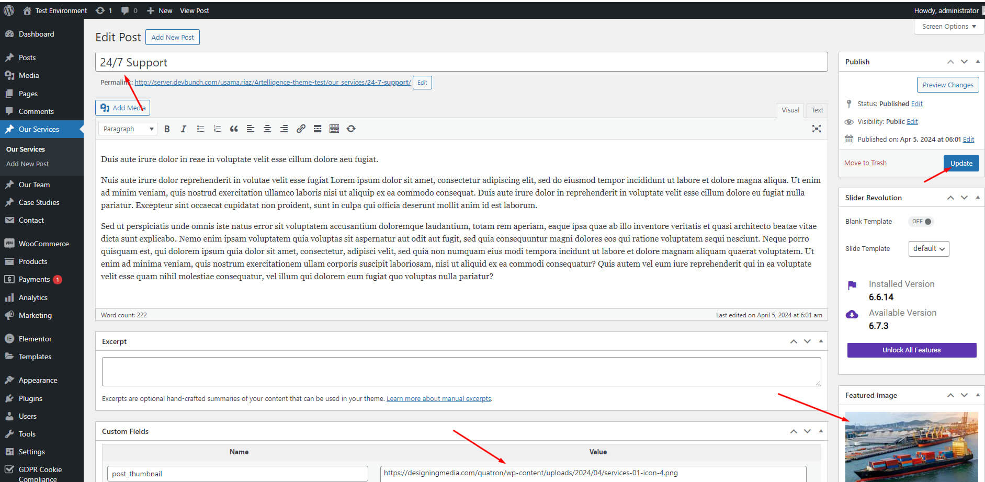Open comments bubble in admin bar
This screenshot has height=482, width=985.
click(129, 10)
